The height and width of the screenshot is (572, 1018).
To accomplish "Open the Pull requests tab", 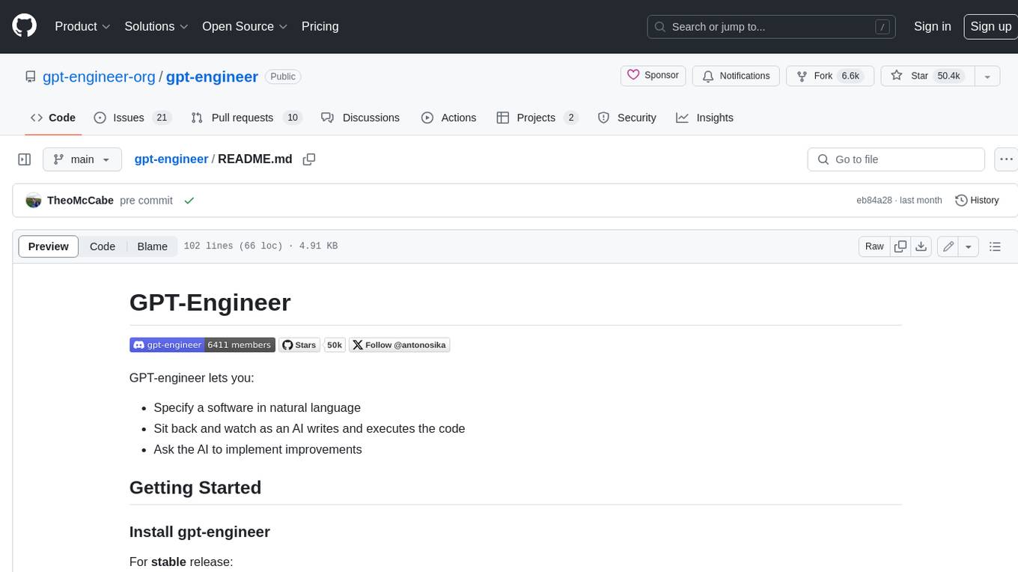I will (x=246, y=118).
